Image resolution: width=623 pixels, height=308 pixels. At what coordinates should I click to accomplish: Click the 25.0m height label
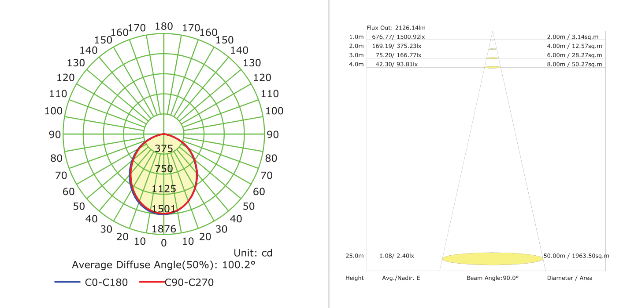click(355, 256)
